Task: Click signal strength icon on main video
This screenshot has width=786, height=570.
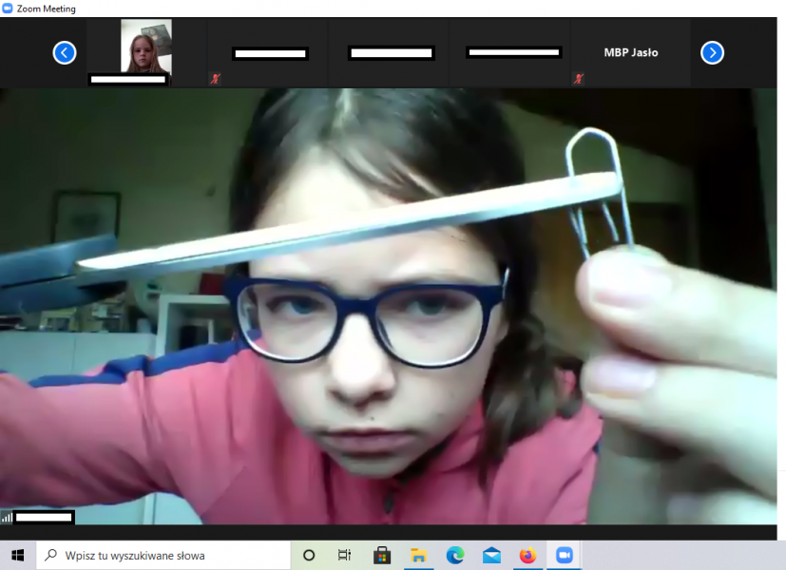Action: 7,517
